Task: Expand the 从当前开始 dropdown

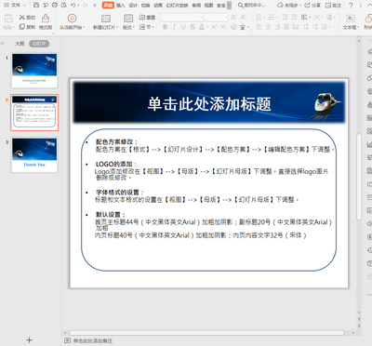Action: tap(84, 27)
